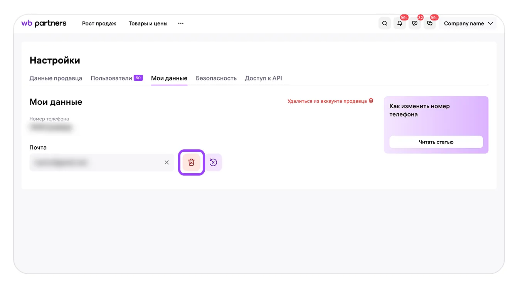Image resolution: width=518 pixels, height=288 pixels.
Task: Open the three-dots more menu
Action: pyautogui.click(x=181, y=23)
